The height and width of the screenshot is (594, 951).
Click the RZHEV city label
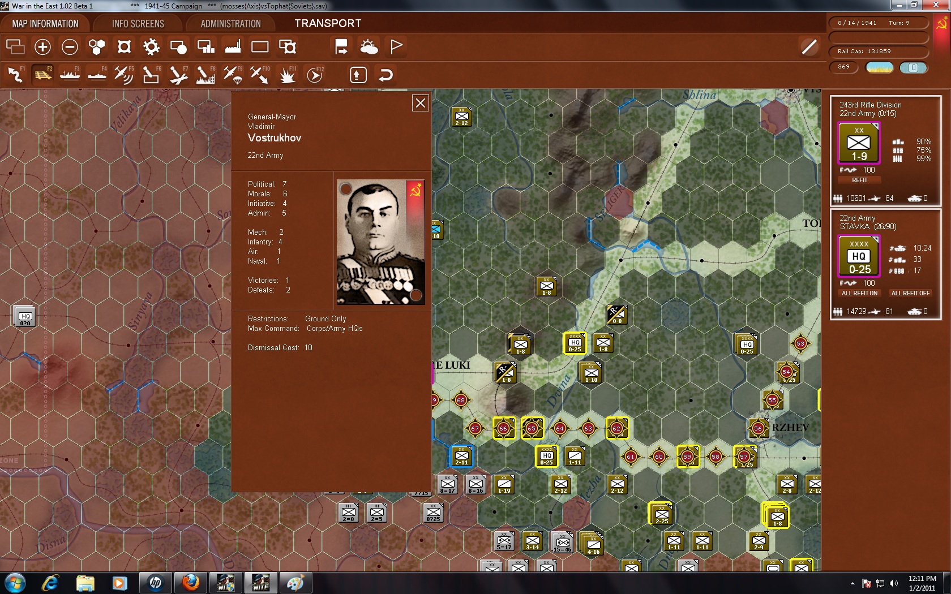click(790, 428)
